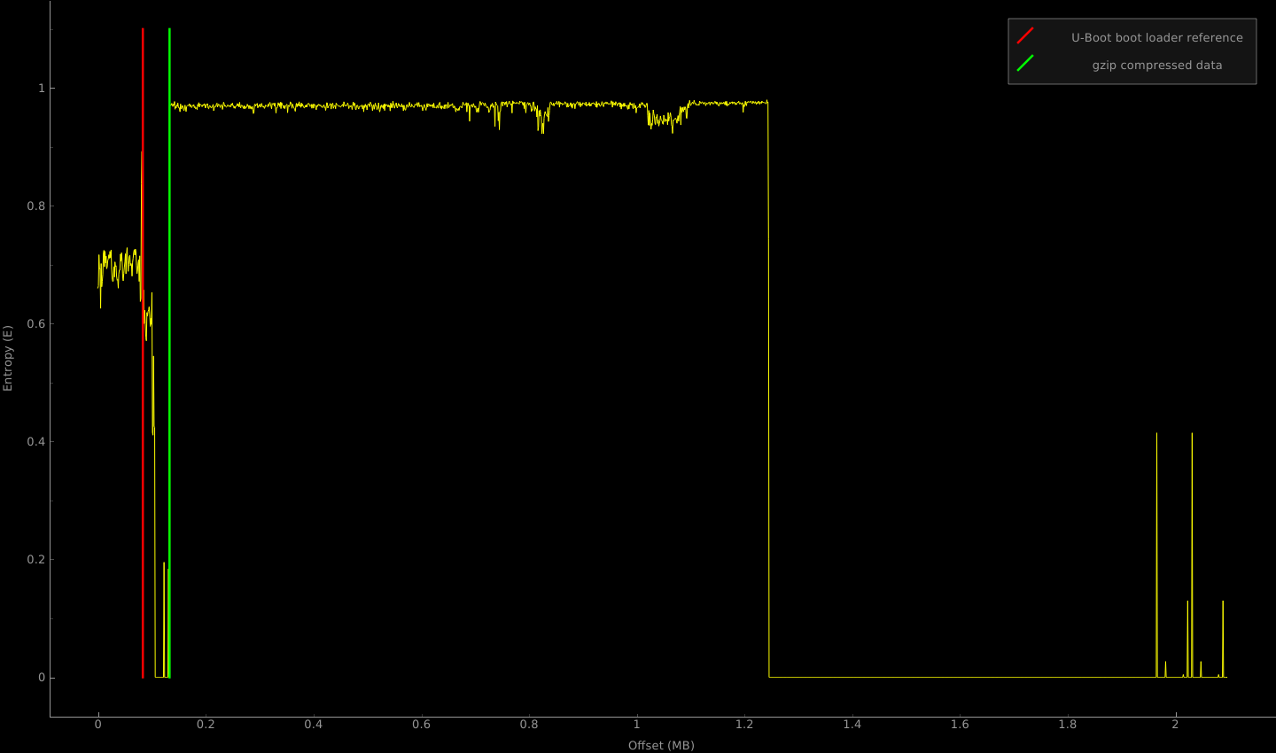The width and height of the screenshot is (1276, 753).
Task: Collapse the legend panel
Action: (1132, 50)
